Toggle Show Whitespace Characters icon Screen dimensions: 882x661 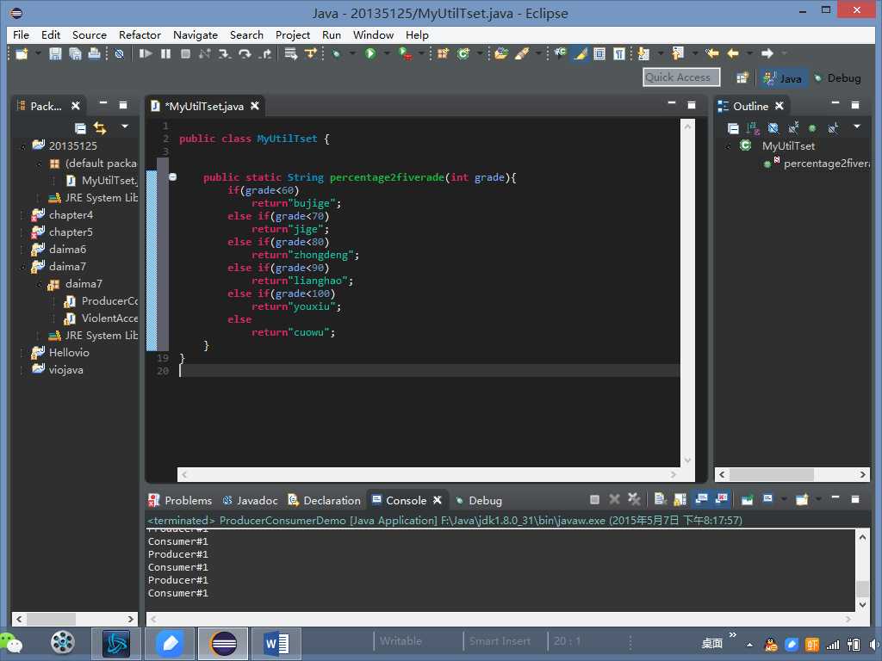[x=619, y=54]
